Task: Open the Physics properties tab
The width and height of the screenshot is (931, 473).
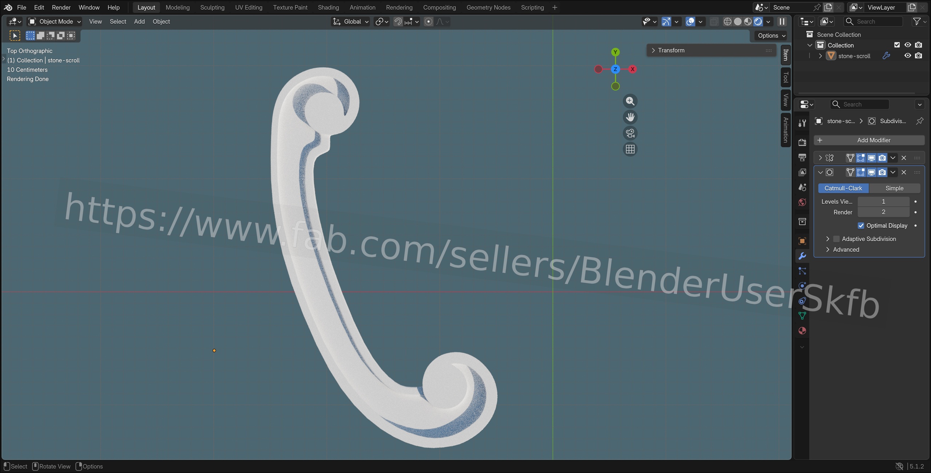Action: click(802, 286)
